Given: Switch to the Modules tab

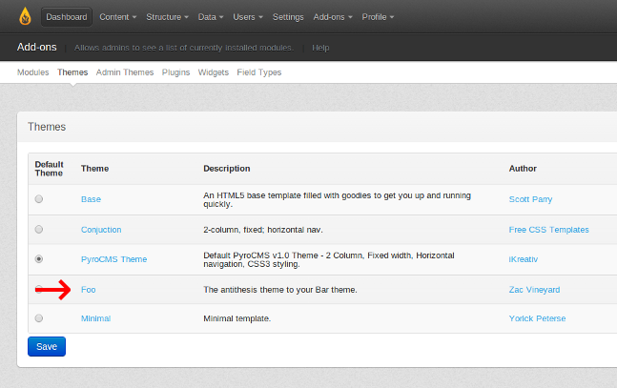Looking at the screenshot, I should (33, 72).
